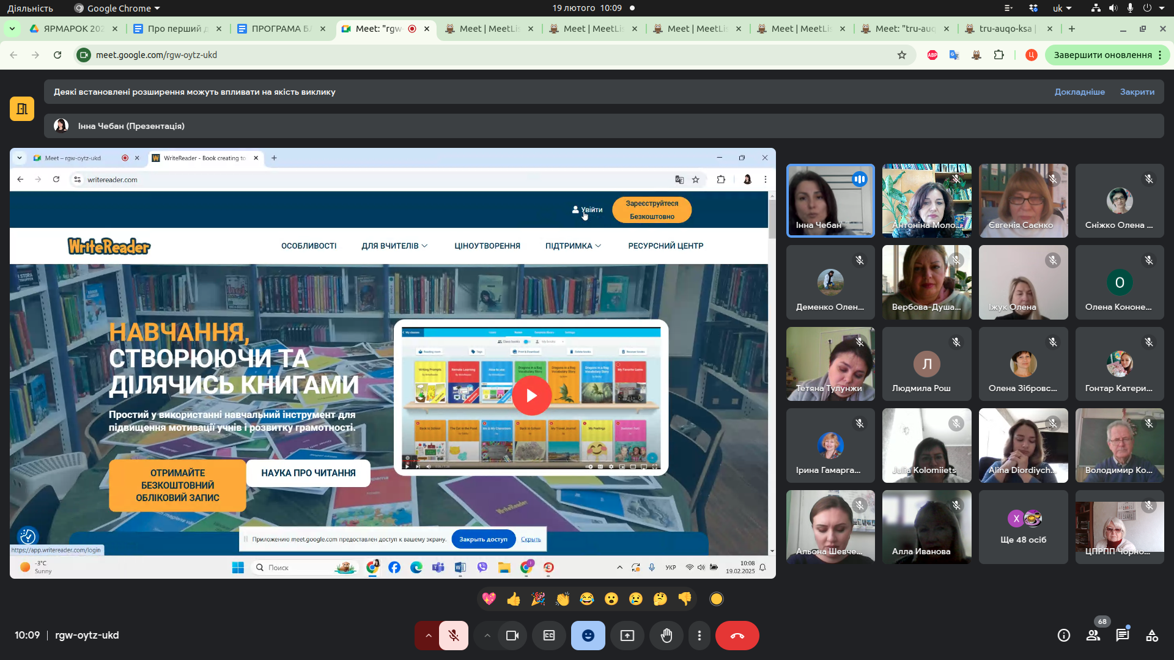This screenshot has width=1174, height=660.
Task: Send the sad face reaction
Action: point(636,599)
